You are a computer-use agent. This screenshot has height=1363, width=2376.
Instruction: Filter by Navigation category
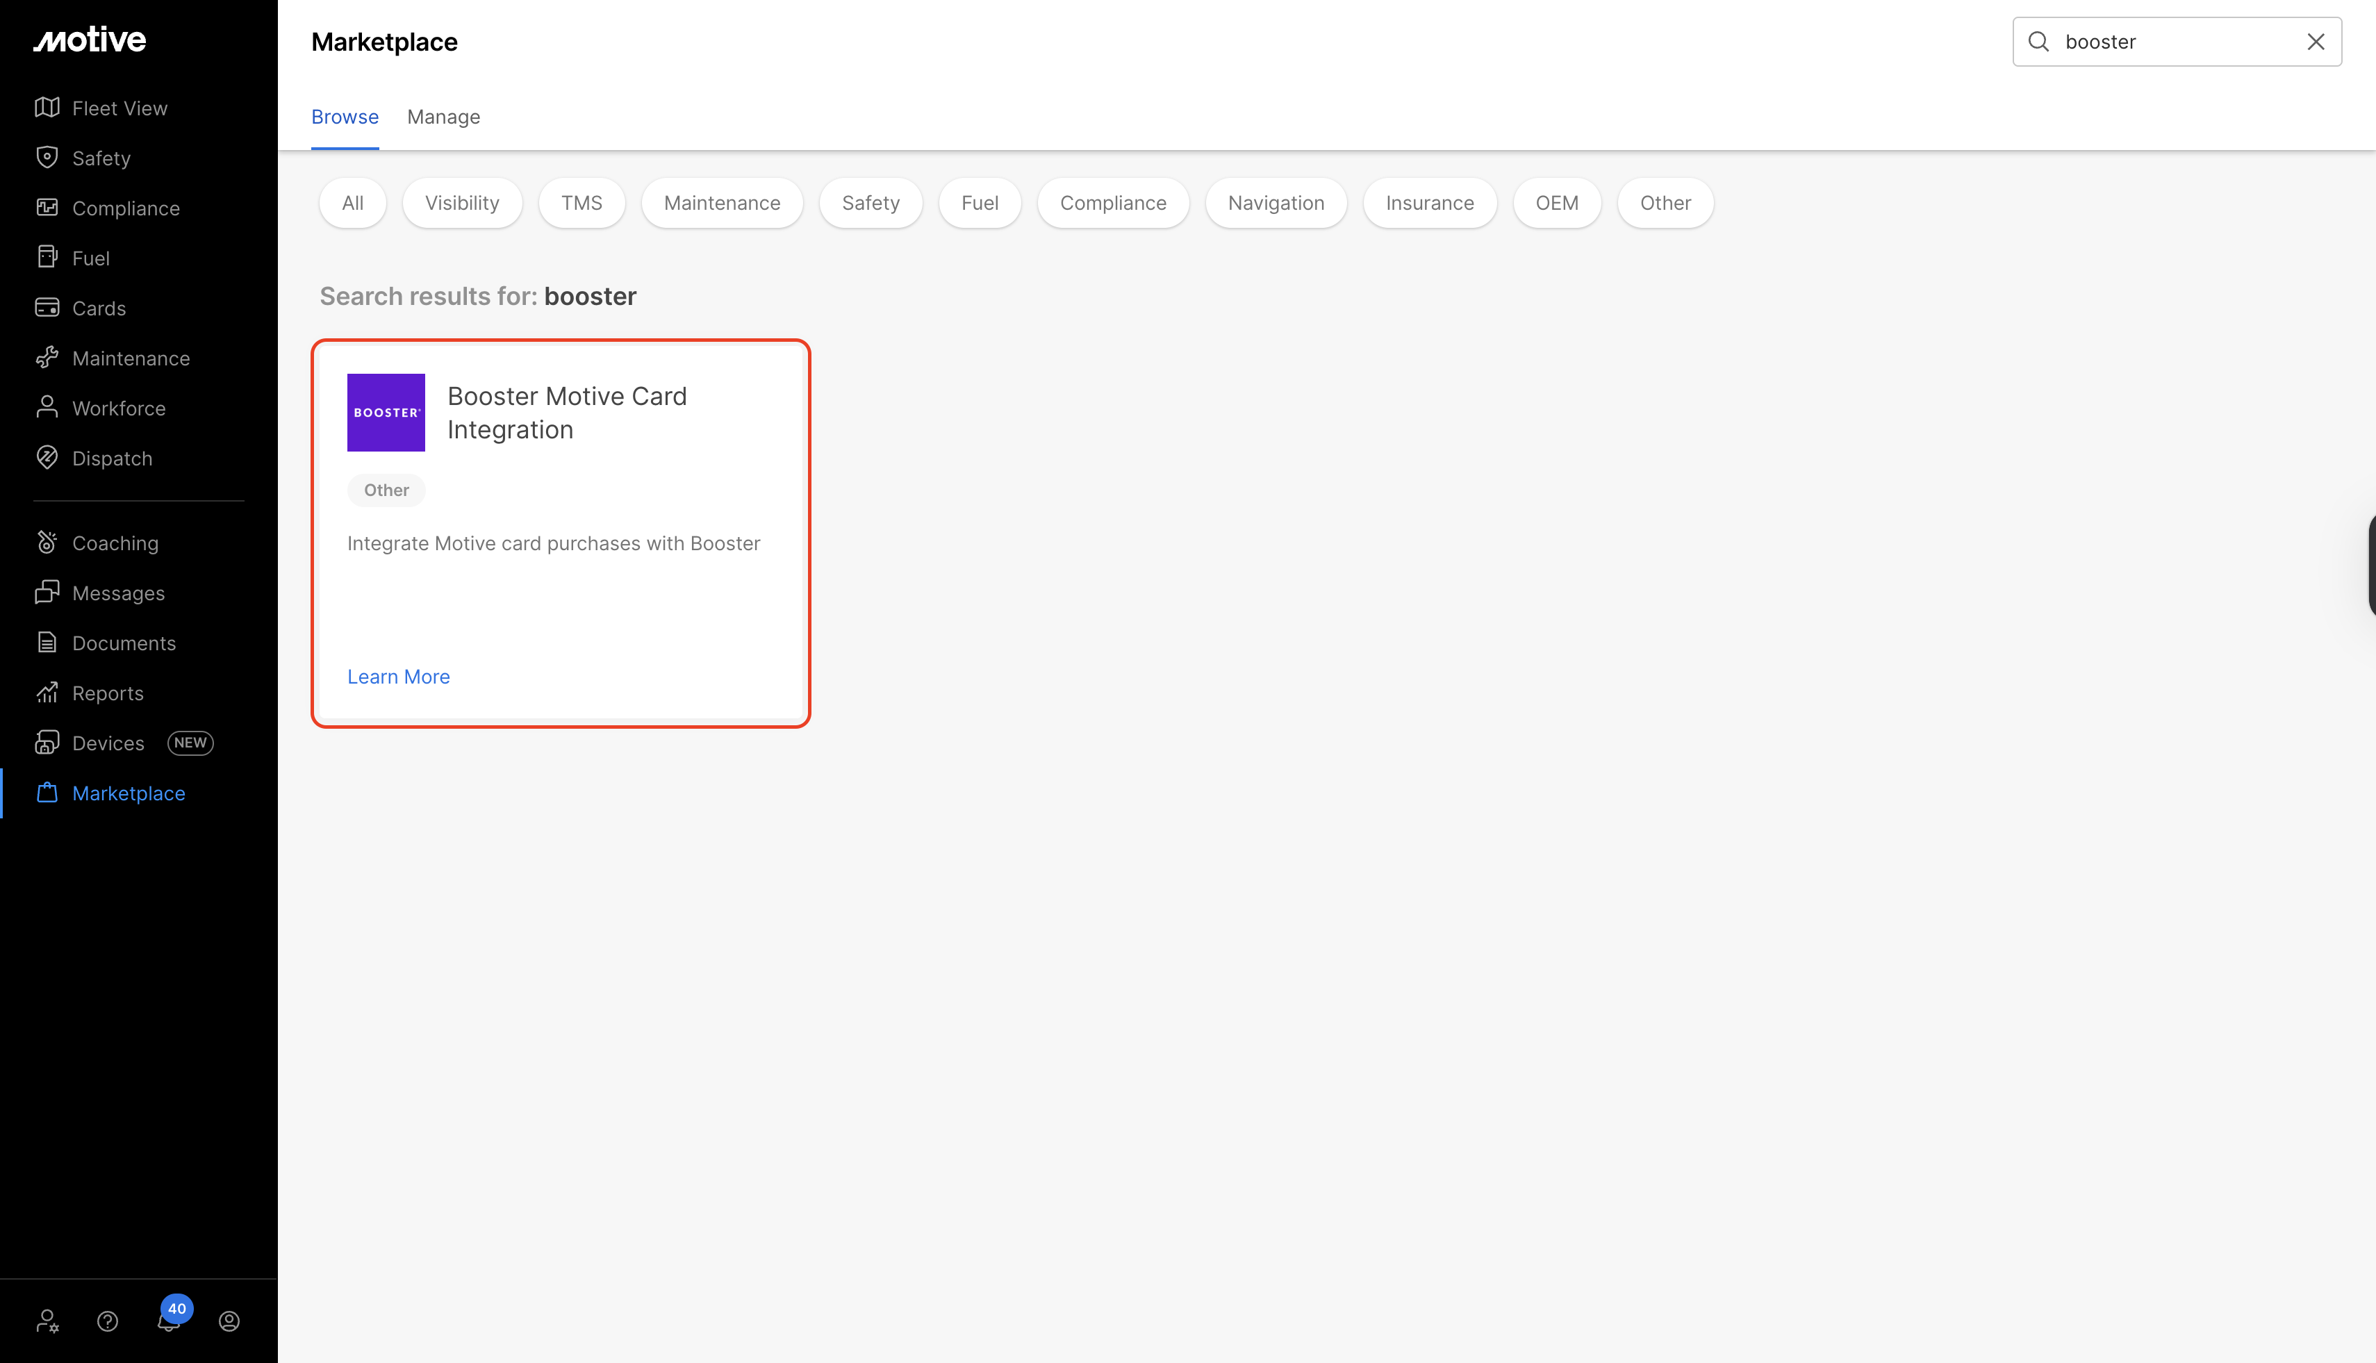pyautogui.click(x=1276, y=203)
